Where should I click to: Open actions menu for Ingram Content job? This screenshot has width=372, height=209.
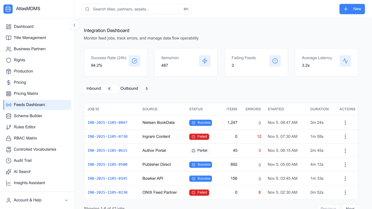point(345,137)
